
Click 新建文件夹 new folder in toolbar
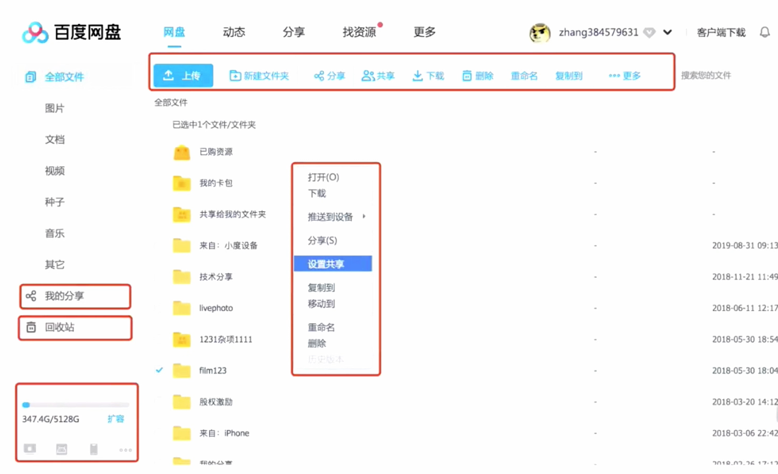(x=259, y=76)
